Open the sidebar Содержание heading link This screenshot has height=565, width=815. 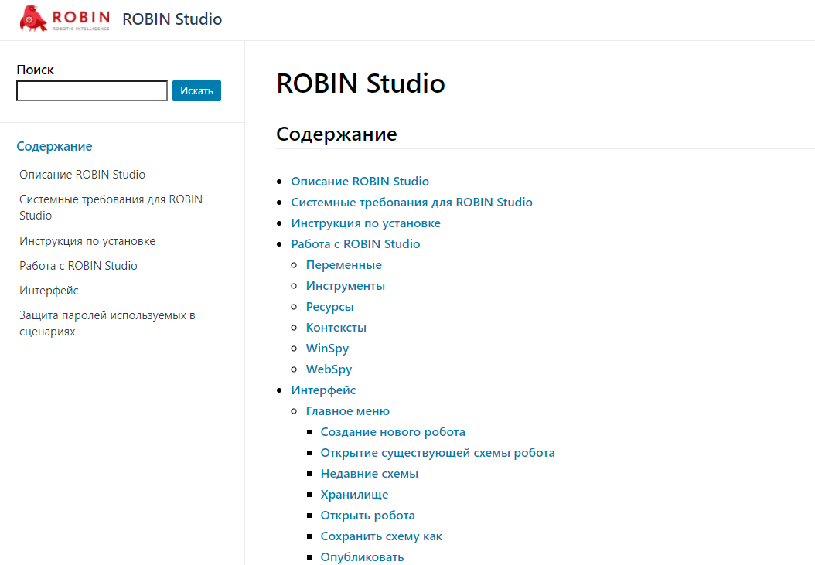(54, 146)
